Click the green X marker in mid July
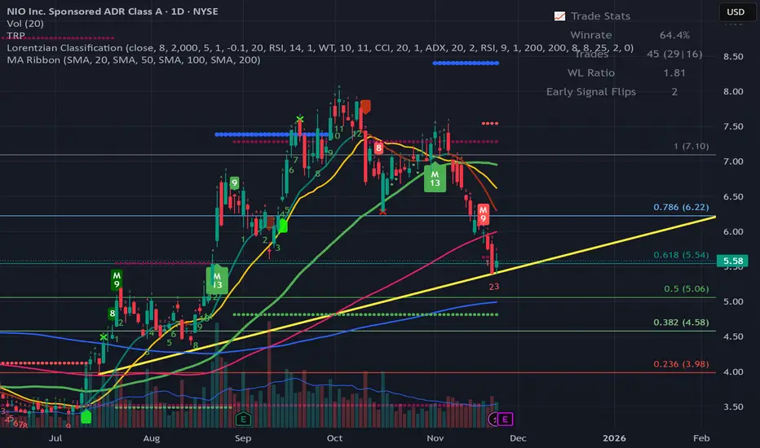The width and height of the screenshot is (760, 448). click(104, 337)
